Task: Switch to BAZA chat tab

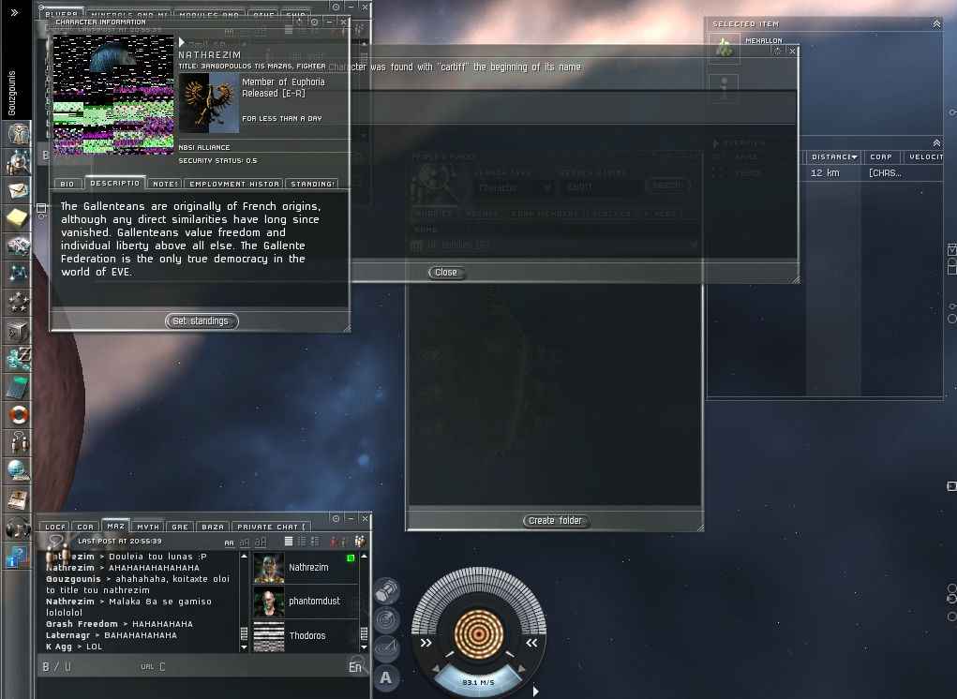Action: pyautogui.click(x=213, y=527)
